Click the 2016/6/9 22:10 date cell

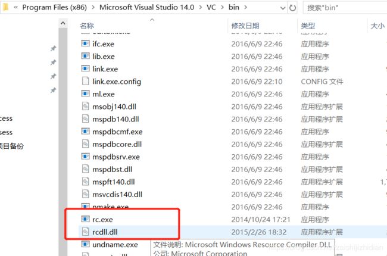[x=257, y=82]
